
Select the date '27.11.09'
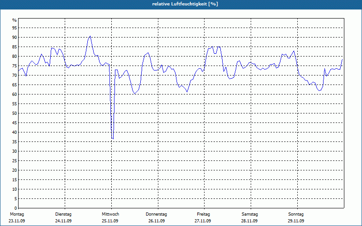point(203,221)
